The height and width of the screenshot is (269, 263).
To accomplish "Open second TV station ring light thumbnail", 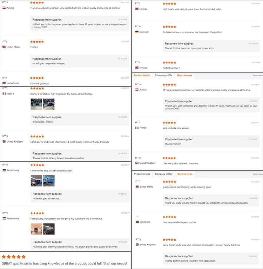I will pos(49,104).
